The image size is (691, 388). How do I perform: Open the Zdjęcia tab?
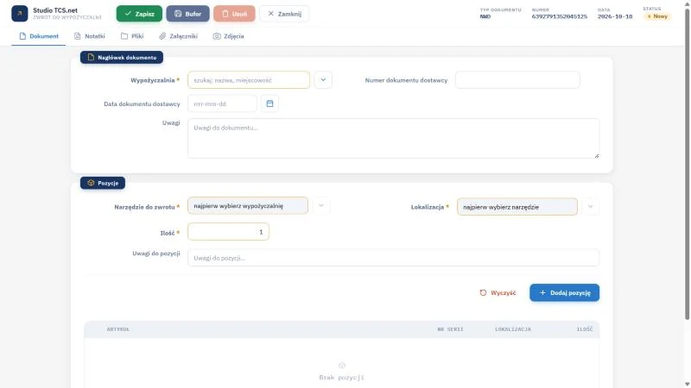click(x=228, y=36)
